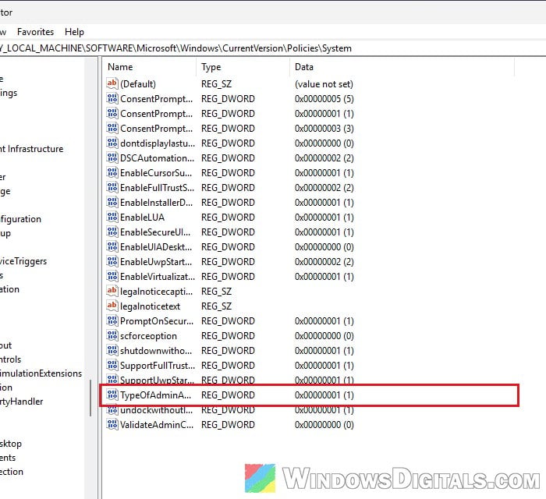Screen dimensions: 546x499
Task: Select the PromptOnSecur... value name
Action: pyautogui.click(x=156, y=321)
